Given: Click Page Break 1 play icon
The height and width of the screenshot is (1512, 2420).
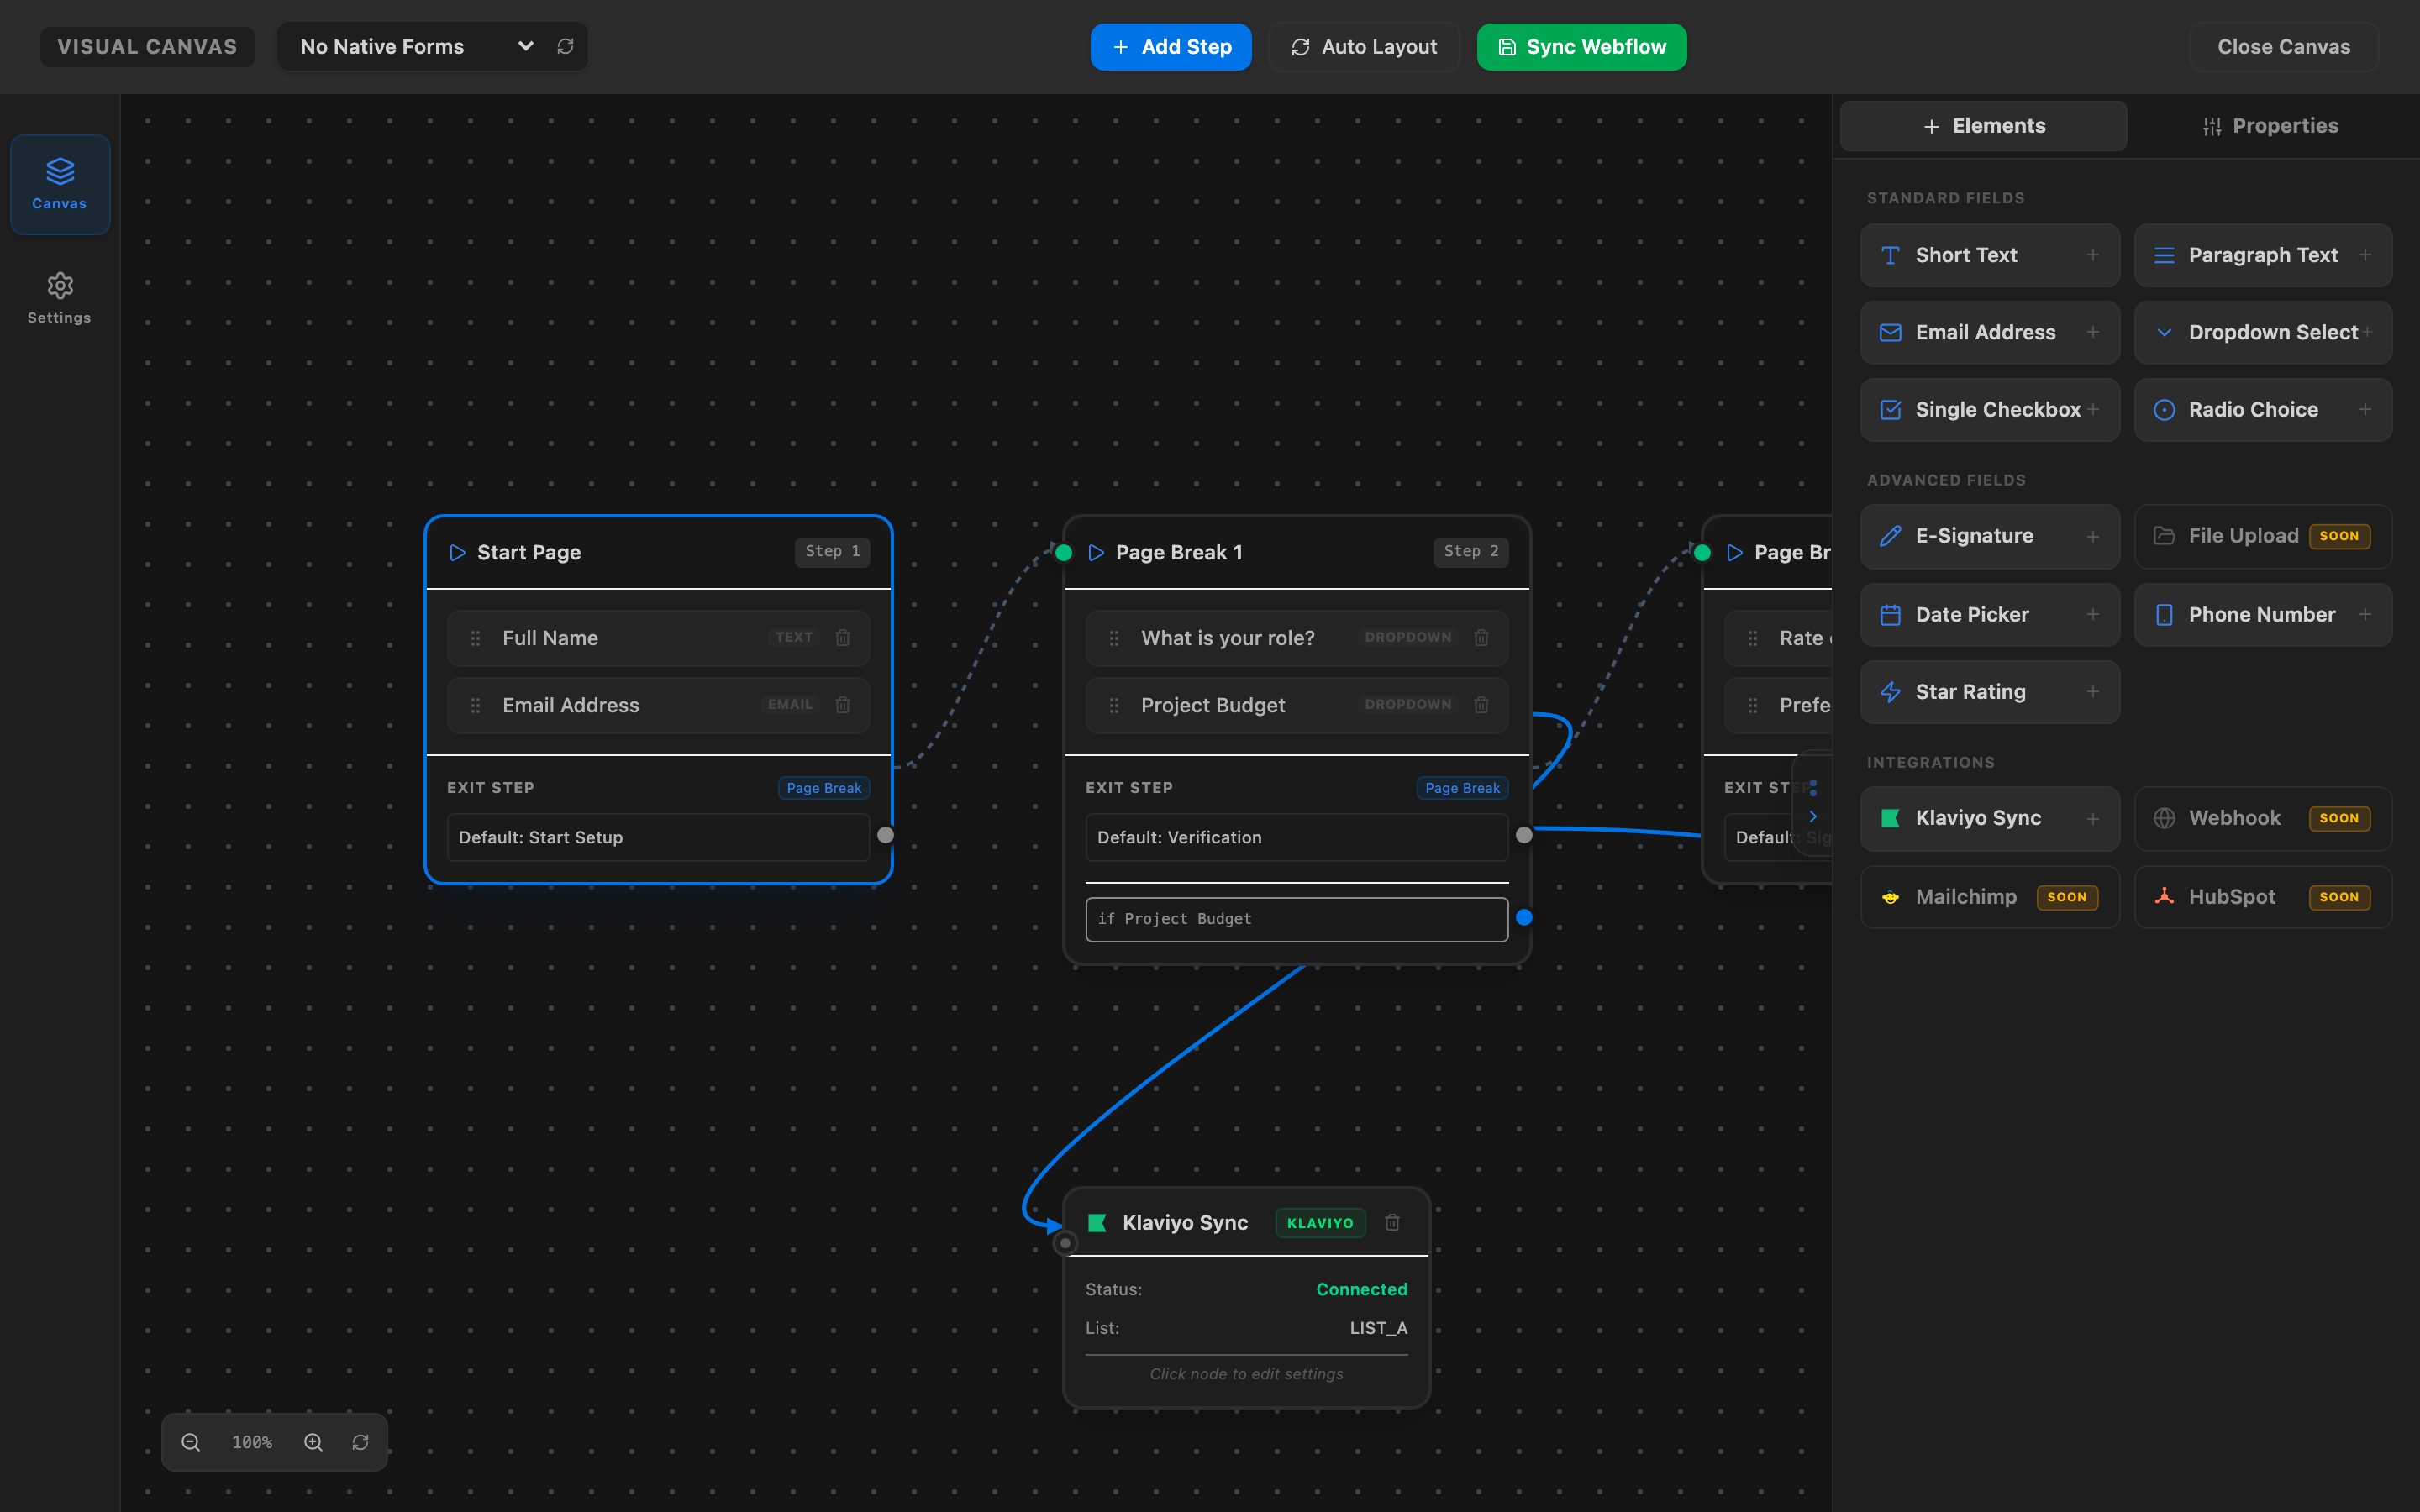Looking at the screenshot, I should (1096, 552).
